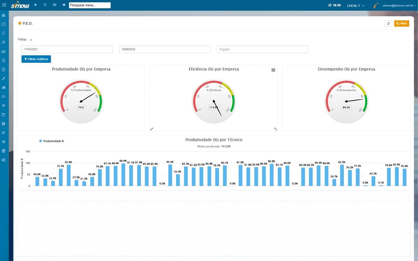Open the LOCAL 1 dropdown

[x=356, y=6]
